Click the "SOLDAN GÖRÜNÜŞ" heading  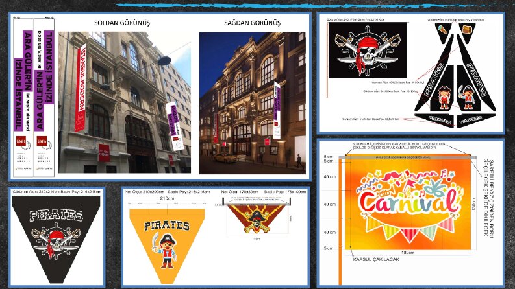[122, 23]
